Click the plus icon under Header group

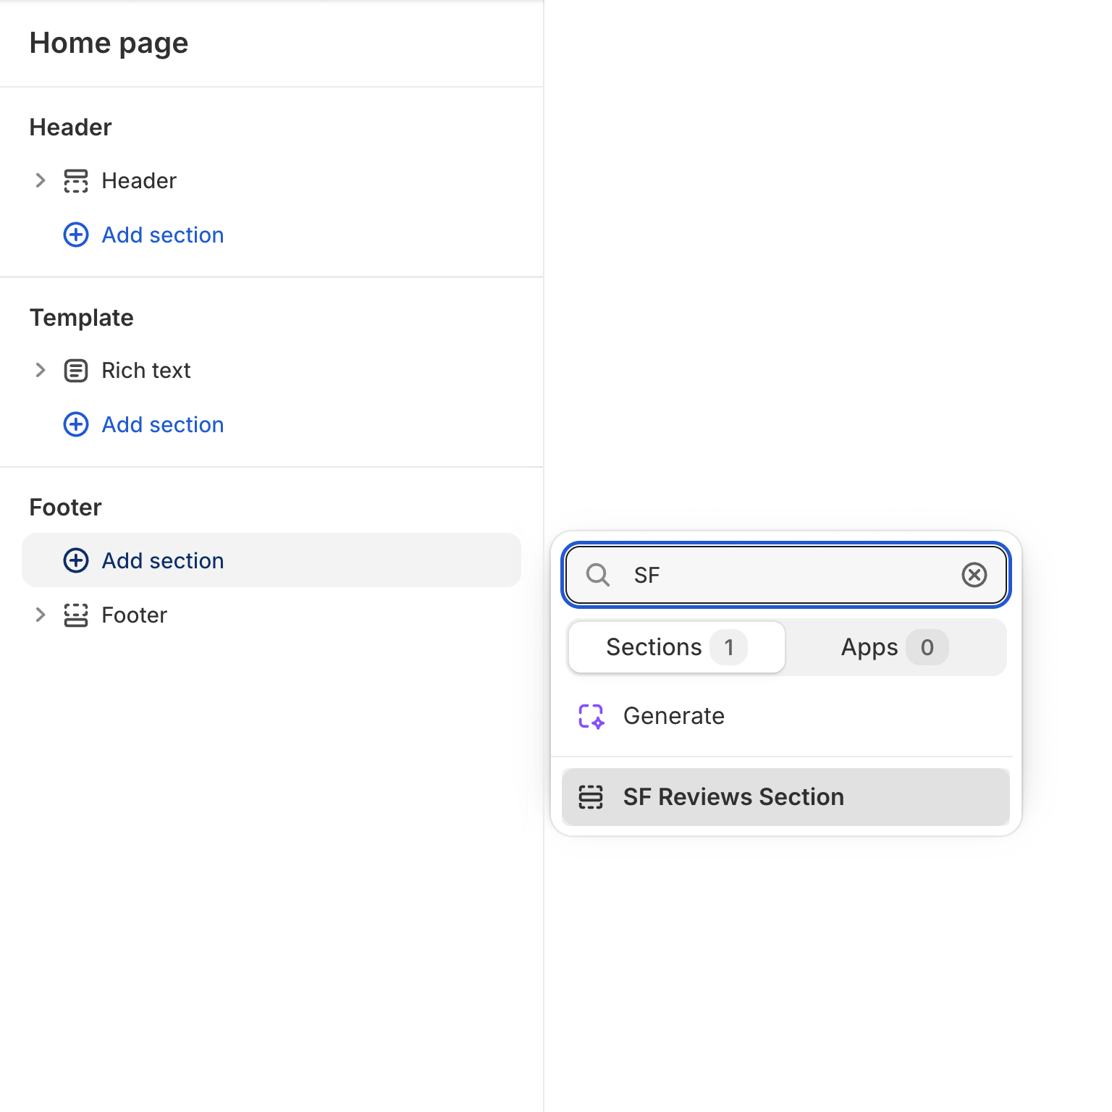coord(76,235)
